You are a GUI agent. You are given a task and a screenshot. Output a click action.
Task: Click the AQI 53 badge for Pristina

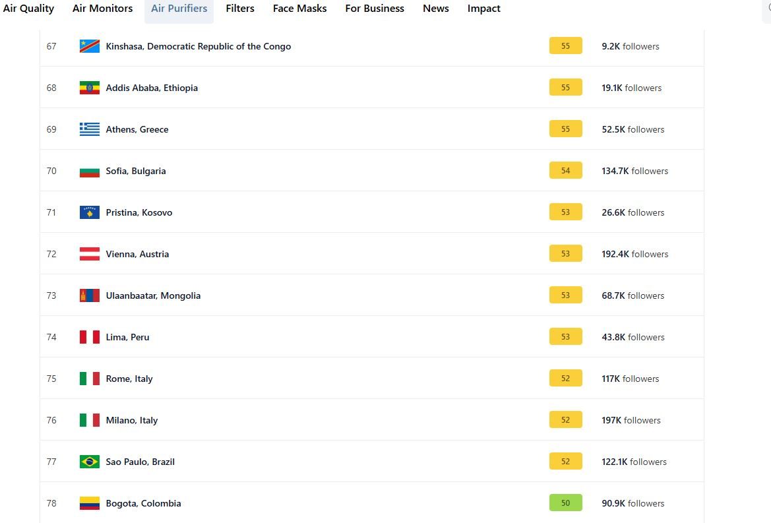coord(565,212)
